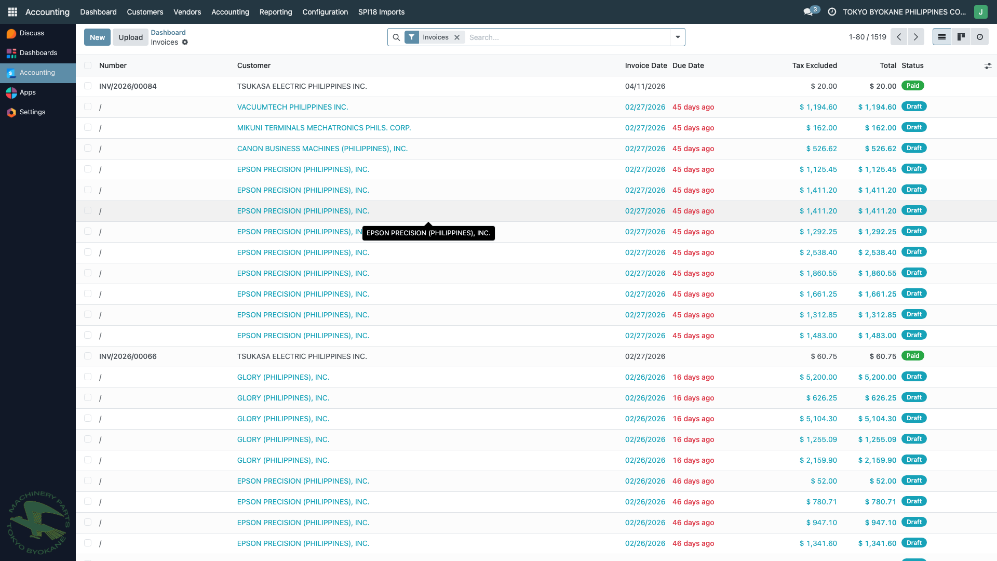Select the checkbox for INV/2026/00084

pos(88,86)
